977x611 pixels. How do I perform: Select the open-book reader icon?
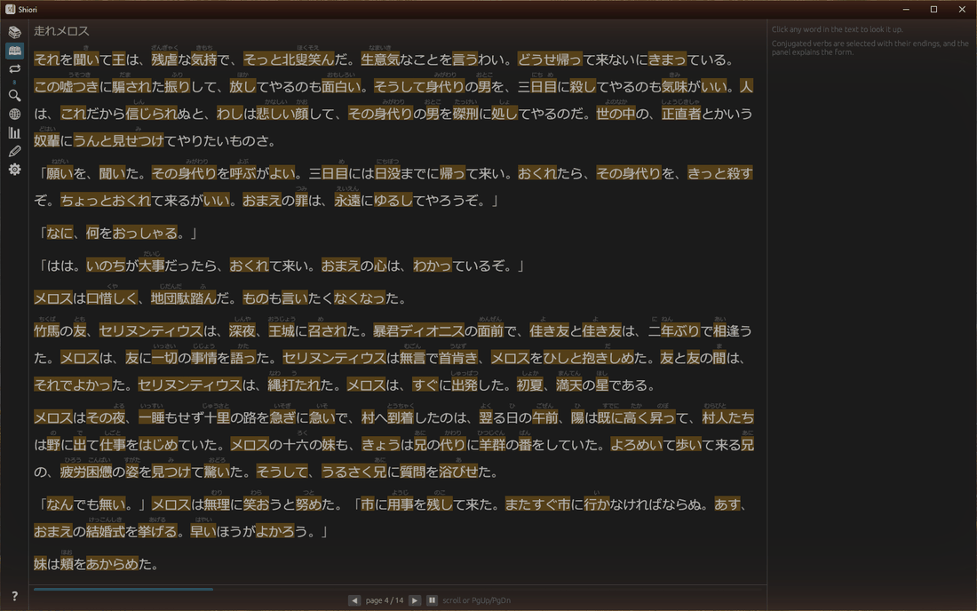14,51
